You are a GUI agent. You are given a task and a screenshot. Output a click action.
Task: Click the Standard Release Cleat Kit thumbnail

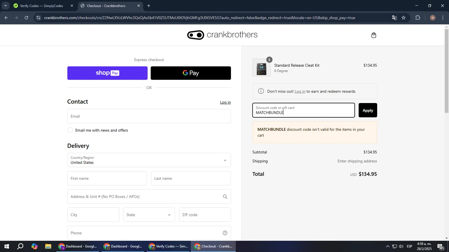261,67
